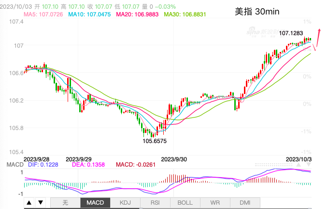
Task: Click the 2023/9/28 date label
Action: pos(36,159)
